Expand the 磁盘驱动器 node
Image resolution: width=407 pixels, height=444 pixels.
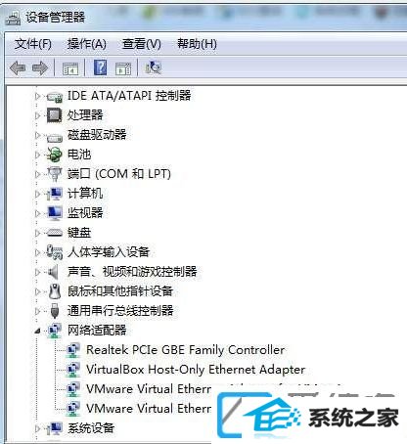point(37,135)
